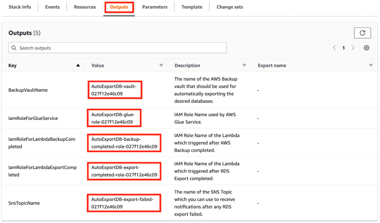Screen dimensions: 380x223
Task: Switch to the Stack info tab
Action: point(20,7)
